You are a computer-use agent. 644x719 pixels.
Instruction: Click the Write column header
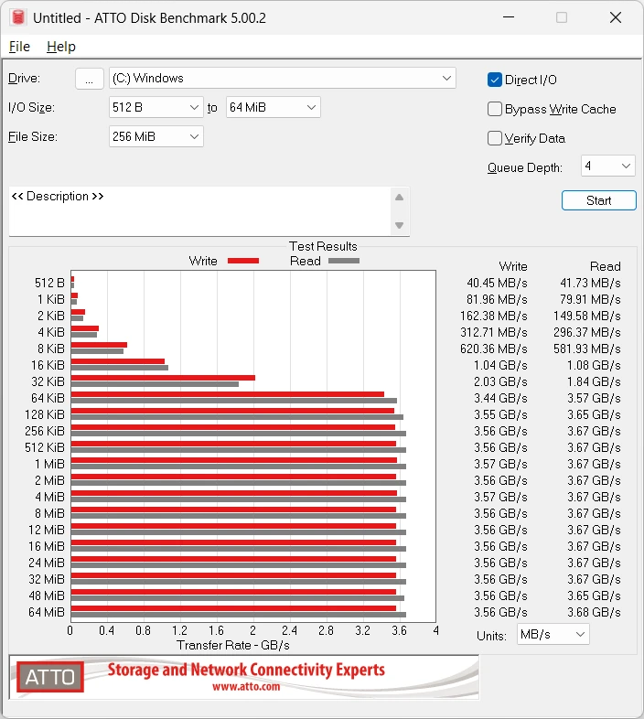pyautogui.click(x=513, y=266)
